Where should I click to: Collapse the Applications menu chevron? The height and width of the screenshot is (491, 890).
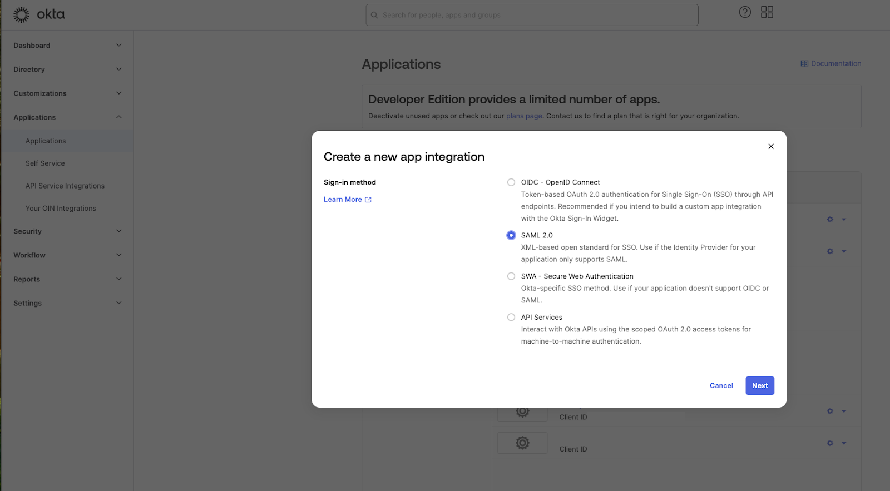[118, 117]
